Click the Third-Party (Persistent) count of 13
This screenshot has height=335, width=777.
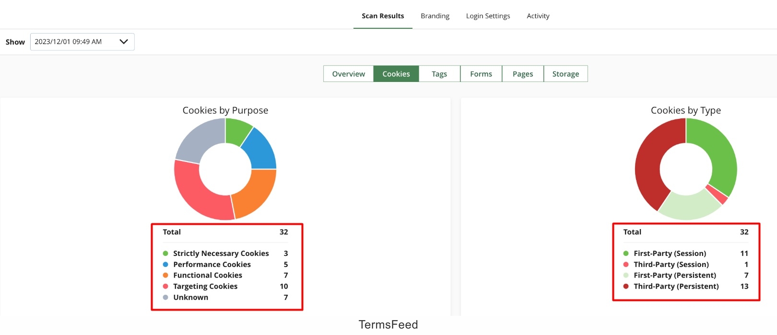pos(744,287)
